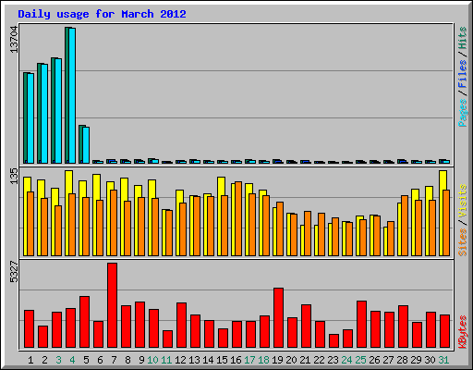Click the KBytes legend label

coord(463,332)
